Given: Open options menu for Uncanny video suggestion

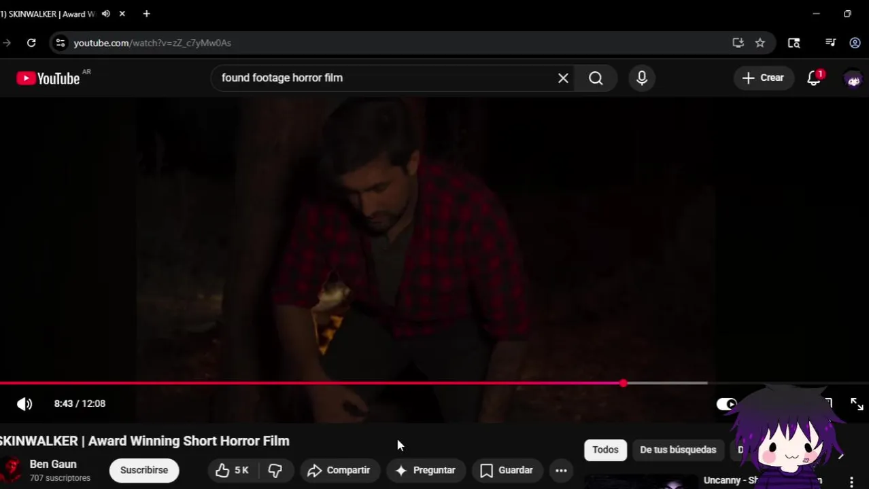Looking at the screenshot, I should [x=851, y=482].
